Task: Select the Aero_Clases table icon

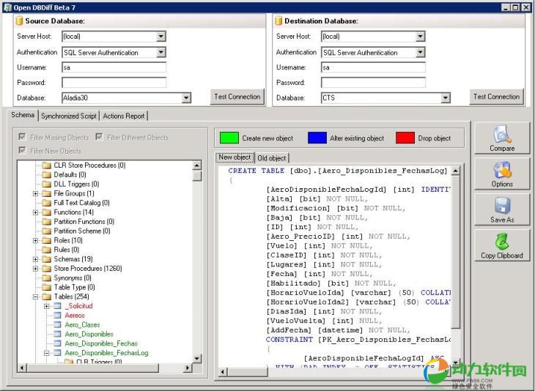Action: pyautogui.click(x=58, y=324)
